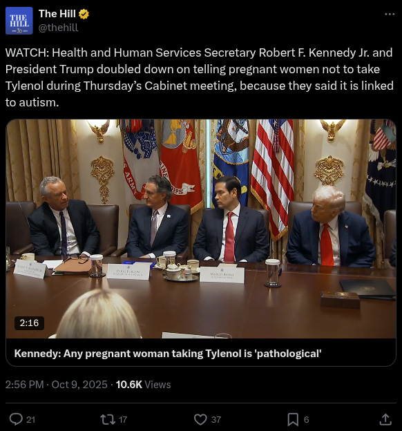This screenshot has height=431, width=402.
Task: View the 10.6K Views analytics
Action: point(143,384)
